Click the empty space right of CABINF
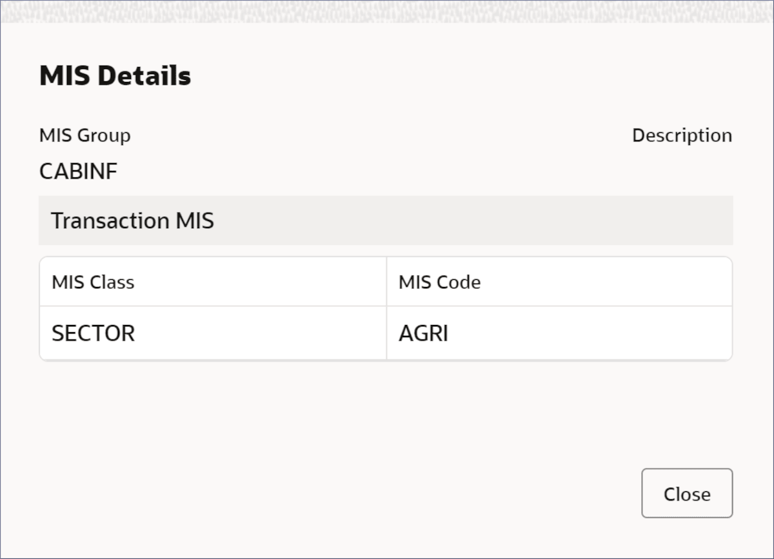The height and width of the screenshot is (559, 774). click(322, 172)
